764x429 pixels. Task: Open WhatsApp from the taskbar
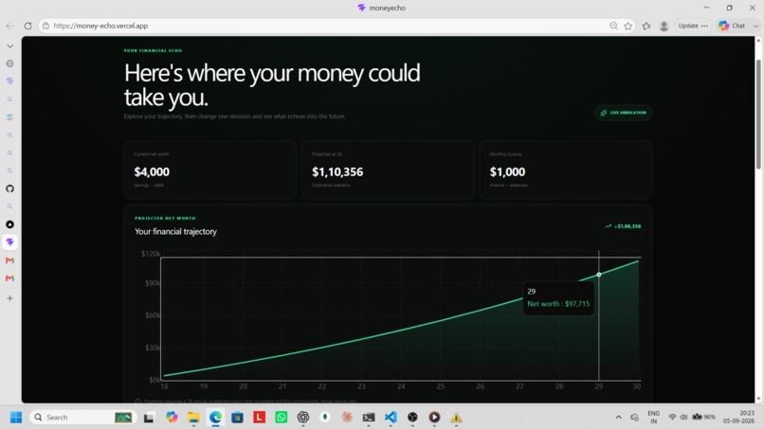pos(282,418)
